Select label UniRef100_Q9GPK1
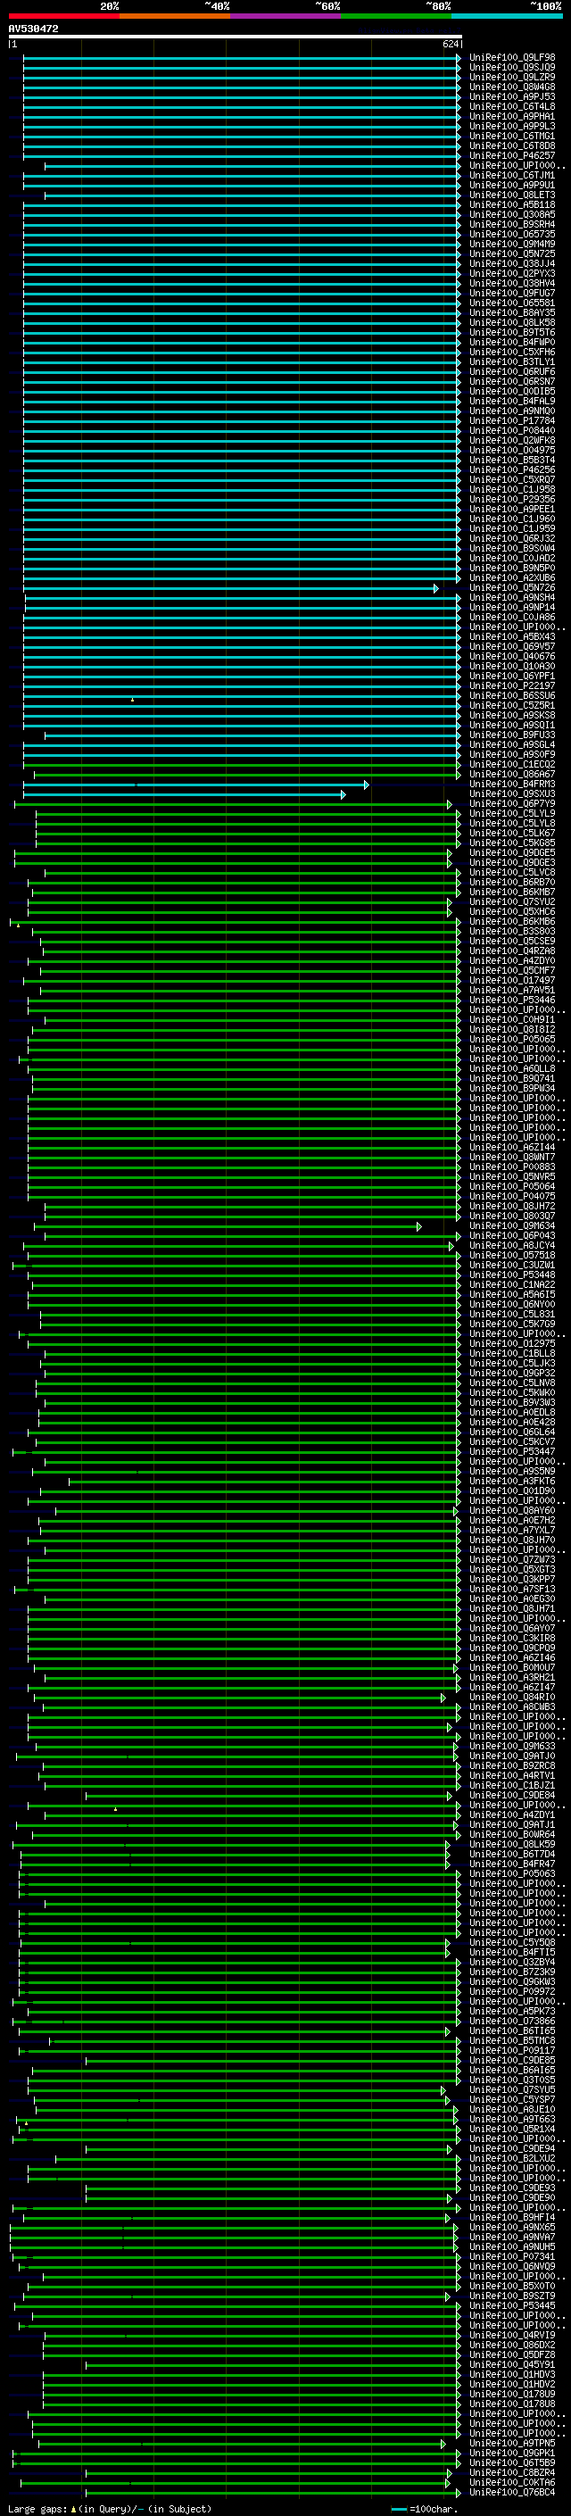571x2516 pixels. (512, 2453)
